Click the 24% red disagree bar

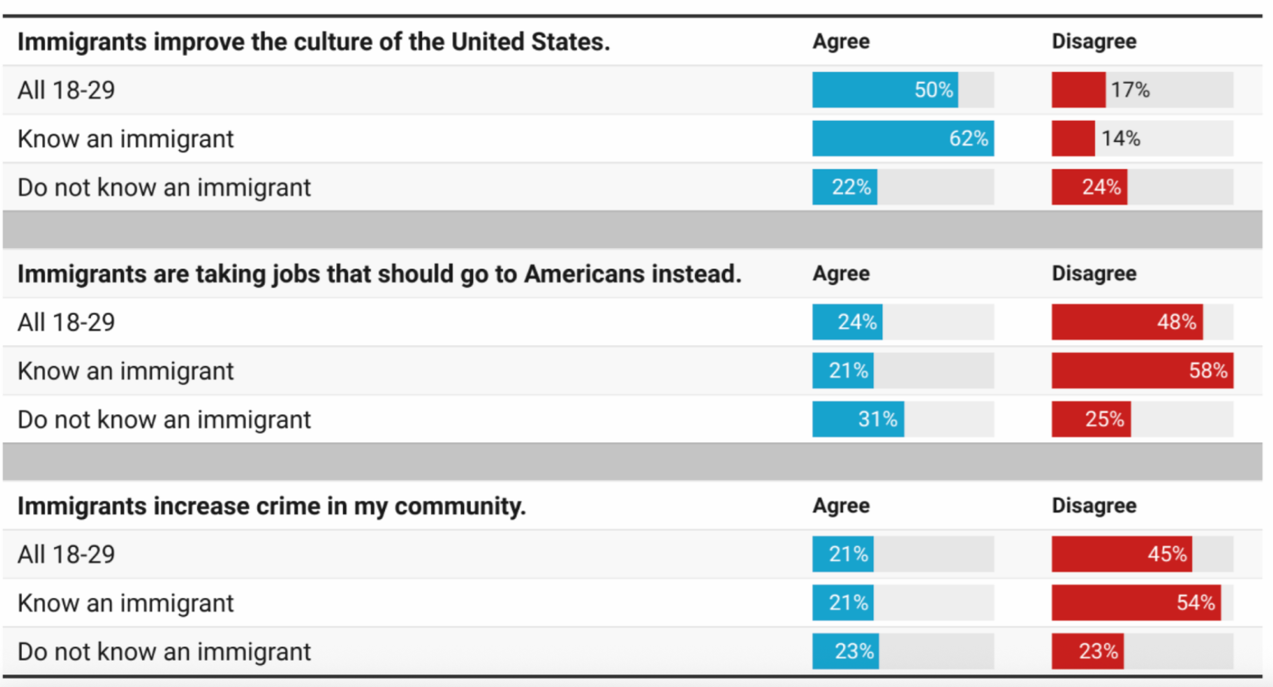click(1089, 187)
